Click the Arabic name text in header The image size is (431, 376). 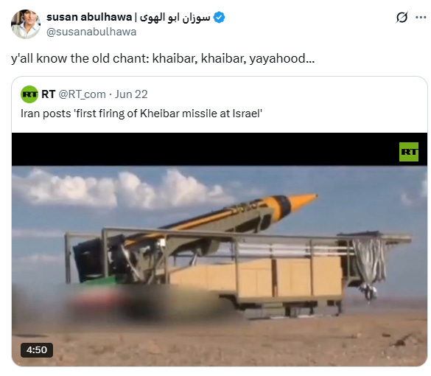[x=175, y=17]
